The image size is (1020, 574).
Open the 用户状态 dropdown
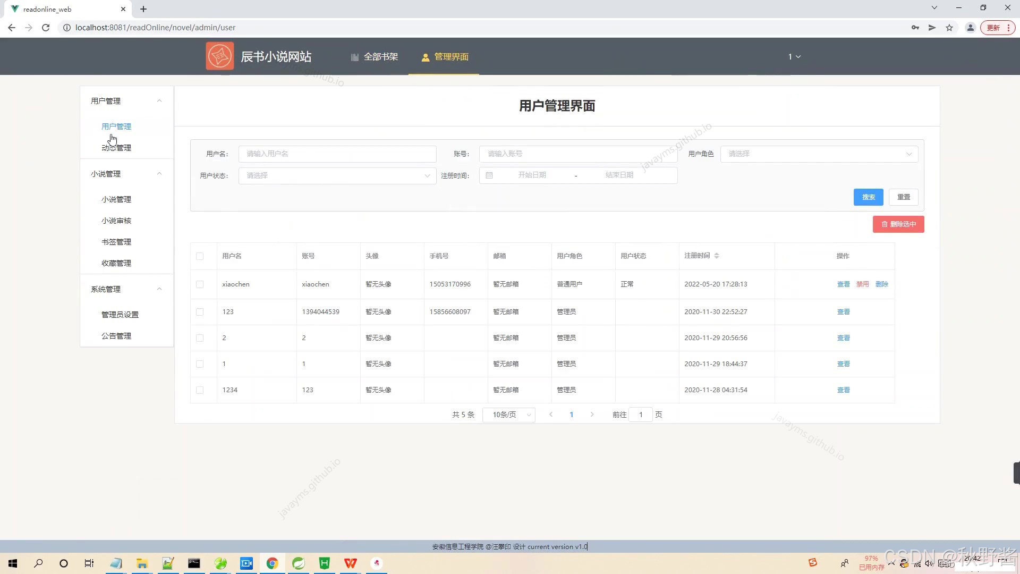tap(337, 175)
